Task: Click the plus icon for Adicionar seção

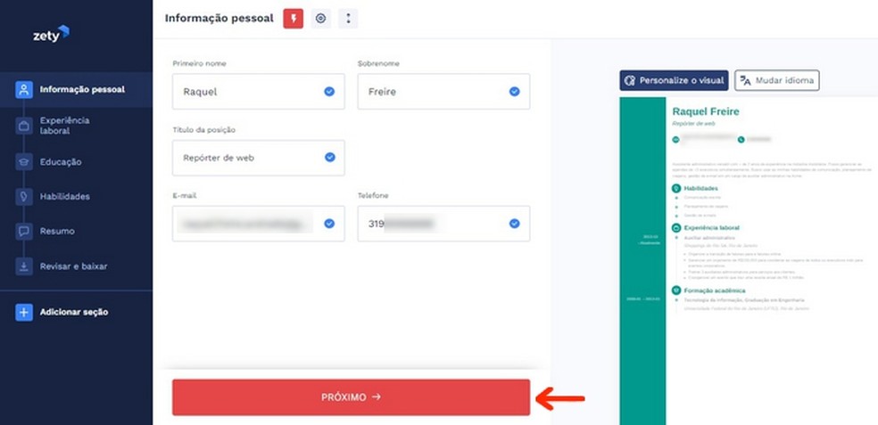Action: tap(24, 312)
